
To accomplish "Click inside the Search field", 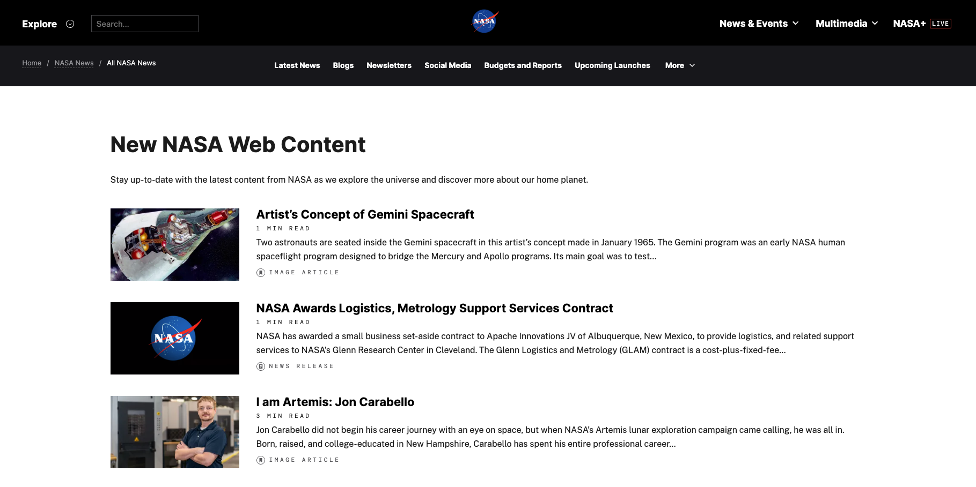I will click(144, 24).
